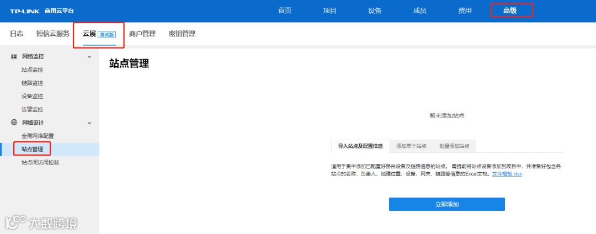Screen dimensions: 596x234
Task: Click the 网络监控 monitor icon
Action: pos(14,57)
